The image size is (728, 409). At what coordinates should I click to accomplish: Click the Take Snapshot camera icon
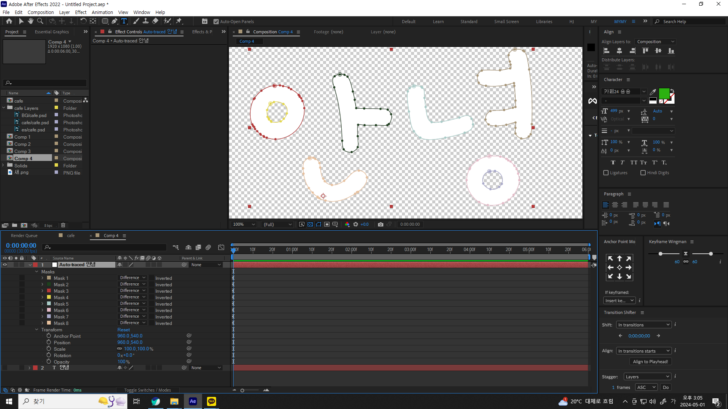click(380, 225)
